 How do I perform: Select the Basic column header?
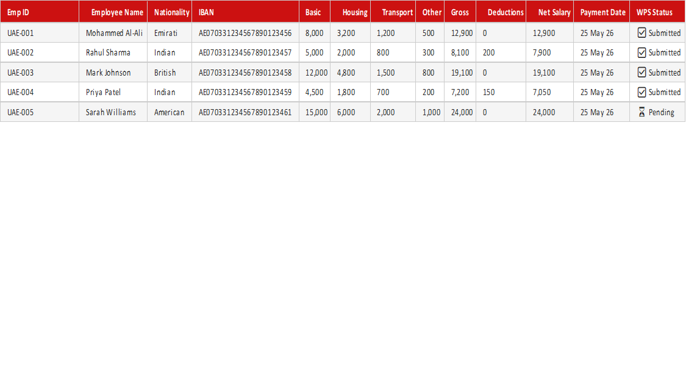(315, 12)
